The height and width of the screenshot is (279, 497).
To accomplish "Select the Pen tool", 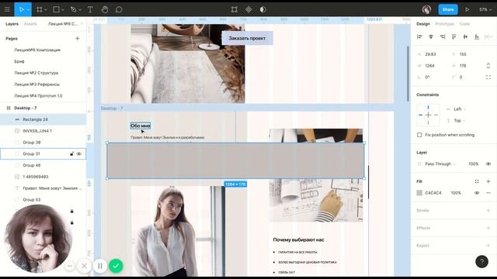I will click(74, 9).
